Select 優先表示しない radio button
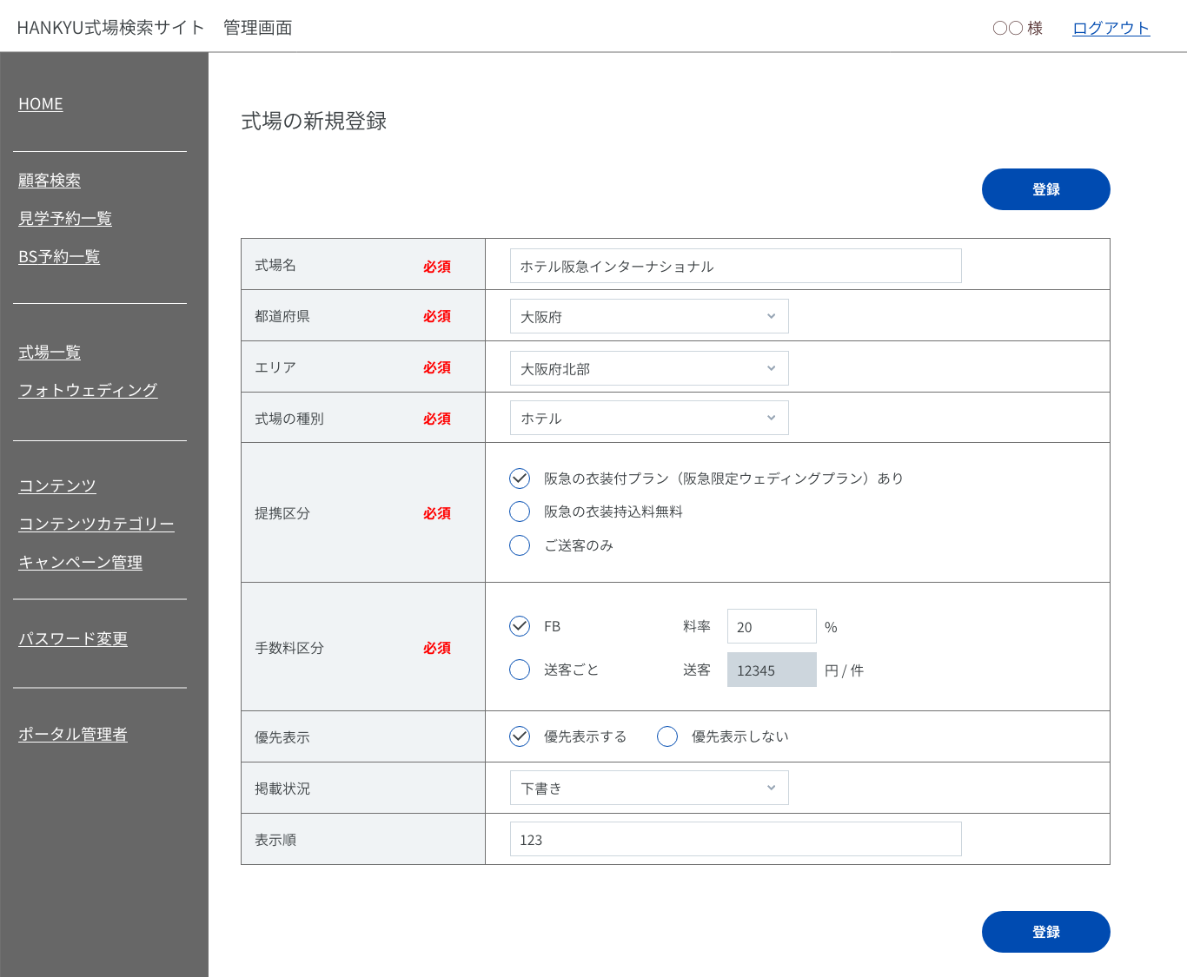 tap(667, 736)
